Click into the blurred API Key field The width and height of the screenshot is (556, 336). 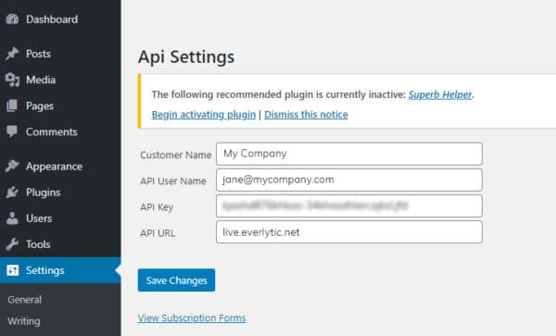[349, 205]
